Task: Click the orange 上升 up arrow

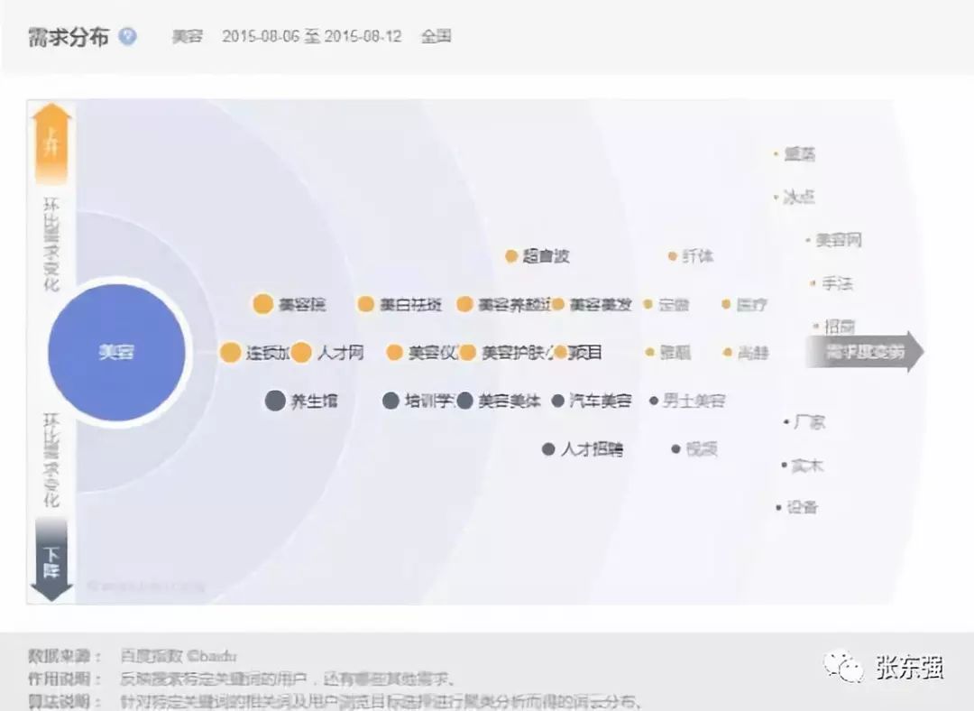Action: [51, 143]
